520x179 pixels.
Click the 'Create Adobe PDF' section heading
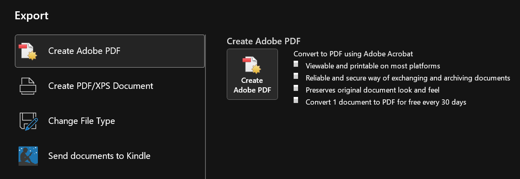[x=264, y=41]
